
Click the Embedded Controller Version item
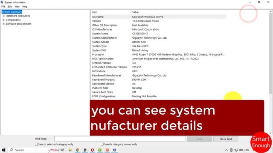[110, 67]
